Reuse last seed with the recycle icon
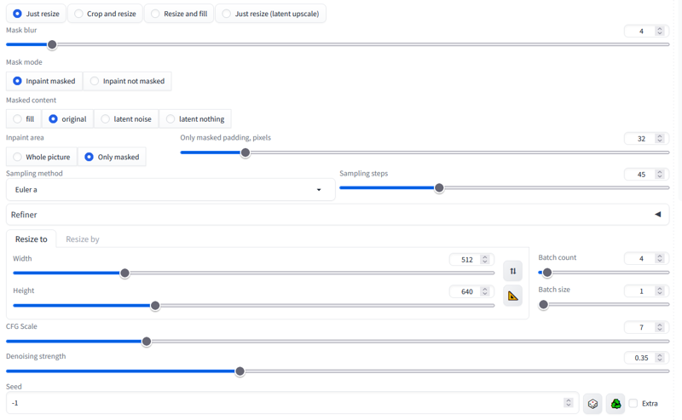 click(616, 404)
